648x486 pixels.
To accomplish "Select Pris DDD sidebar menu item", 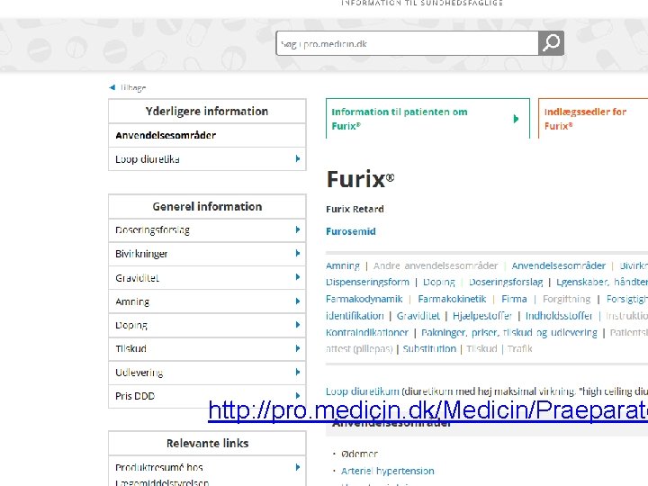I will [x=207, y=396].
